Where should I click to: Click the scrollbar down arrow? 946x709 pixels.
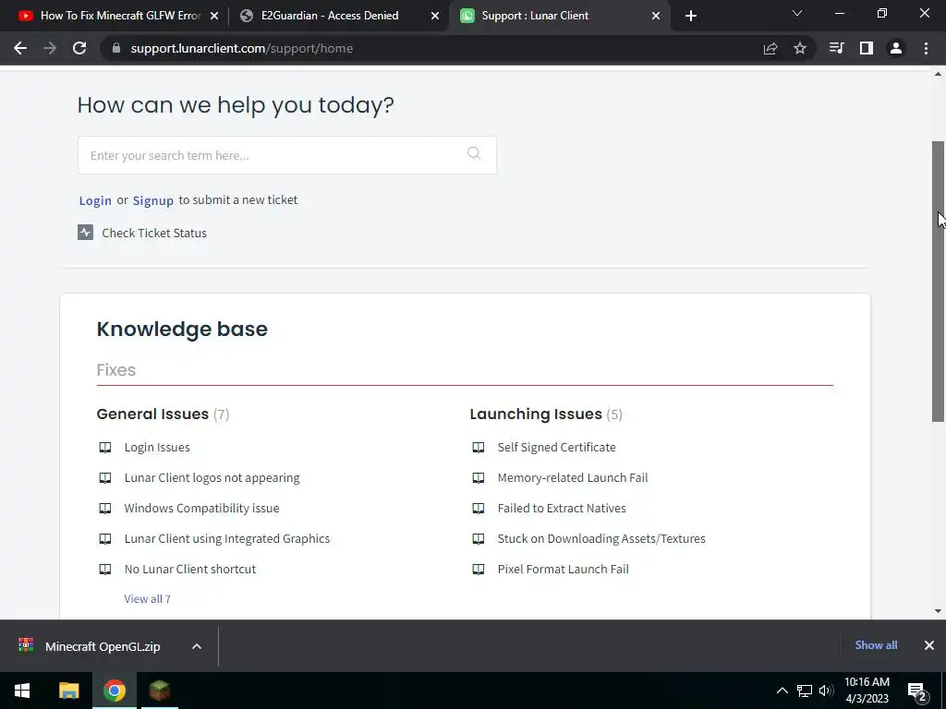[939, 611]
